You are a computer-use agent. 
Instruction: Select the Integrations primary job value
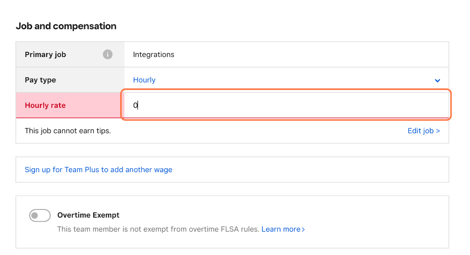click(x=153, y=55)
